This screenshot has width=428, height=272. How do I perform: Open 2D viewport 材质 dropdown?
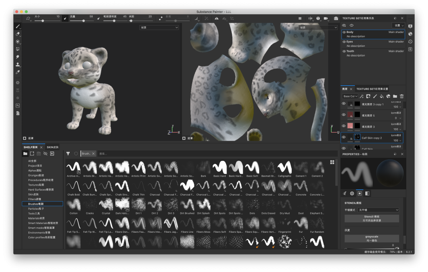pos(318,28)
